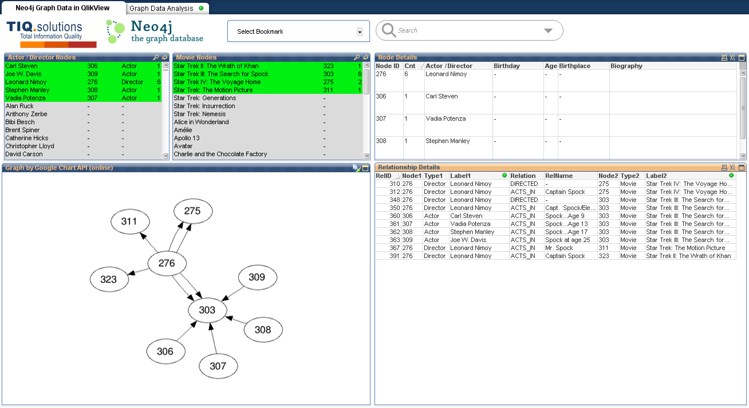This screenshot has height=408, width=749.
Task: Select Brent Spiner in actor list
Action: 83,130
